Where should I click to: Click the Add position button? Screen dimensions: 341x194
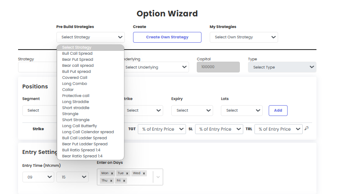(278, 110)
